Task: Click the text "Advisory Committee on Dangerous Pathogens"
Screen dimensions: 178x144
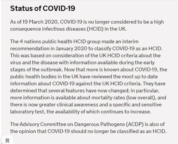Action: point(72,124)
